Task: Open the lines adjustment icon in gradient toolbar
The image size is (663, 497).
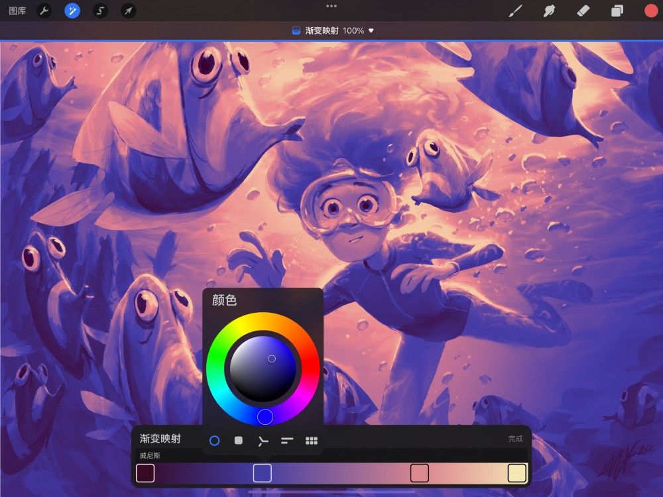Action: point(287,439)
